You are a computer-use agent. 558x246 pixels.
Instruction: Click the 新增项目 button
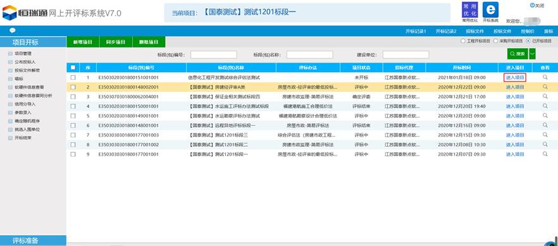pos(83,42)
